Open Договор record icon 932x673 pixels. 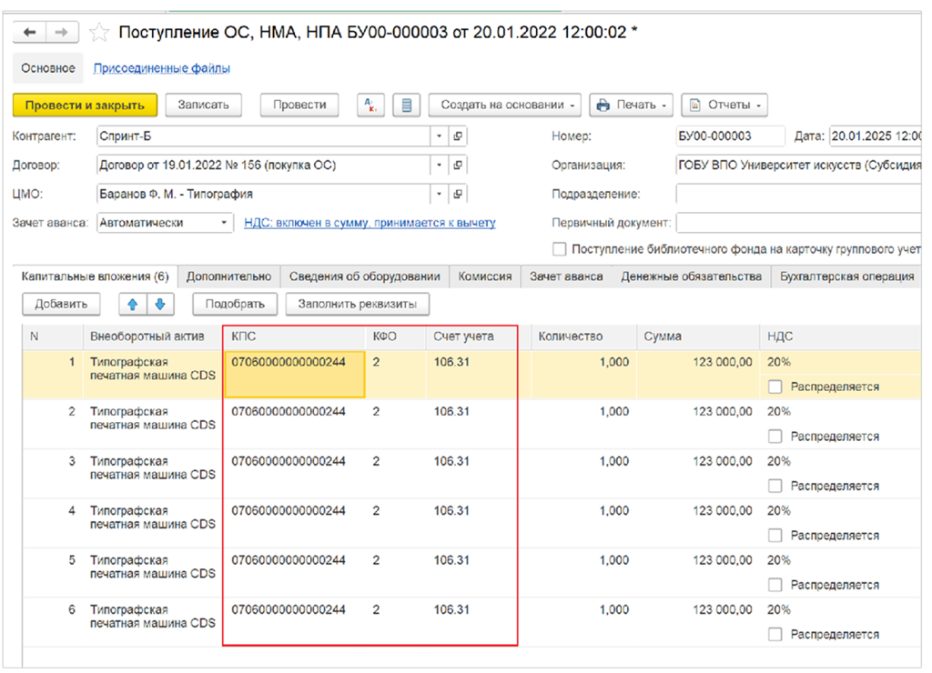[458, 166]
